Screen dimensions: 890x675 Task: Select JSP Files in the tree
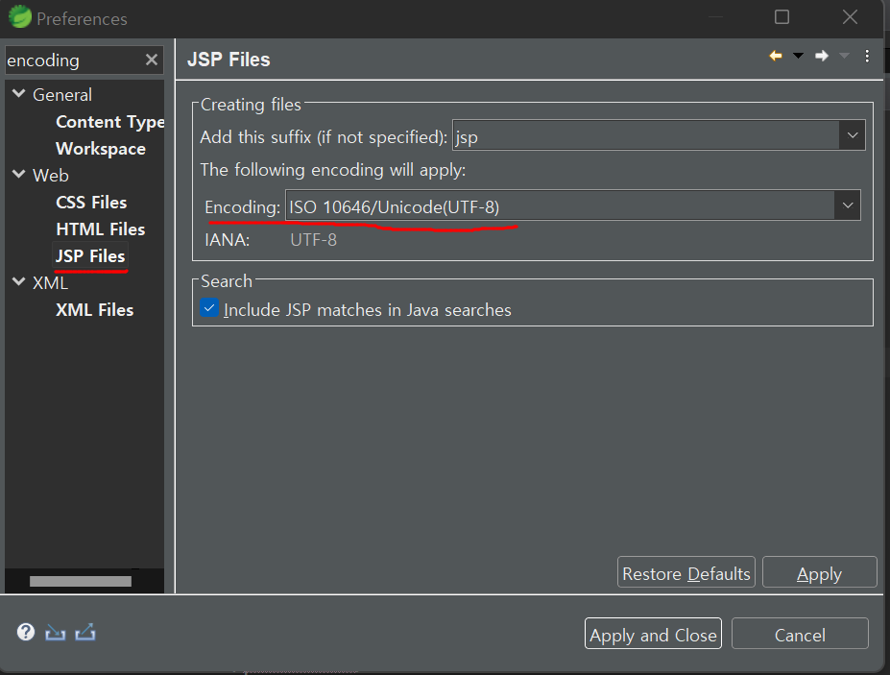[90, 256]
